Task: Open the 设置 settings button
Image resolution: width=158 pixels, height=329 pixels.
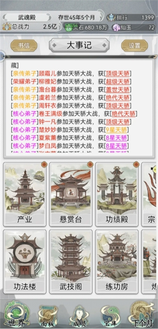Action: click(x=135, y=46)
